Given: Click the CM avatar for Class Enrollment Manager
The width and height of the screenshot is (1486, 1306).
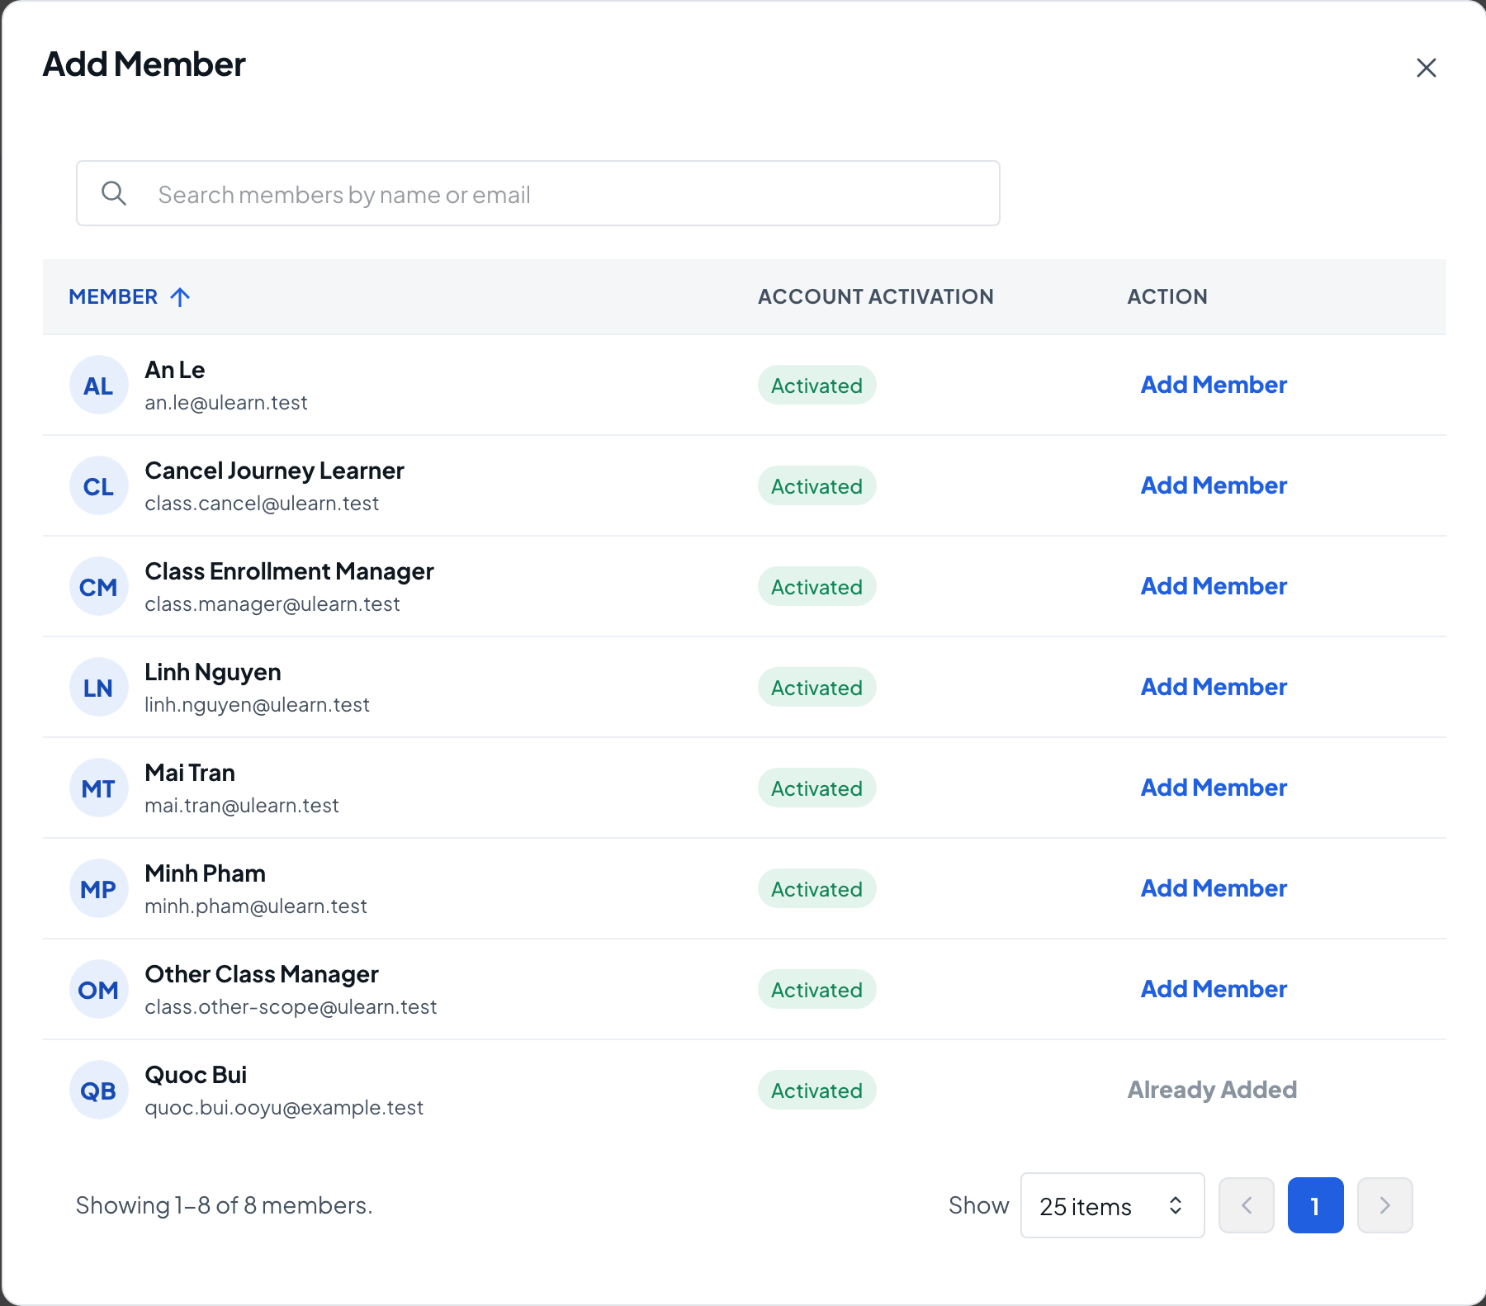Looking at the screenshot, I should tap(98, 586).
